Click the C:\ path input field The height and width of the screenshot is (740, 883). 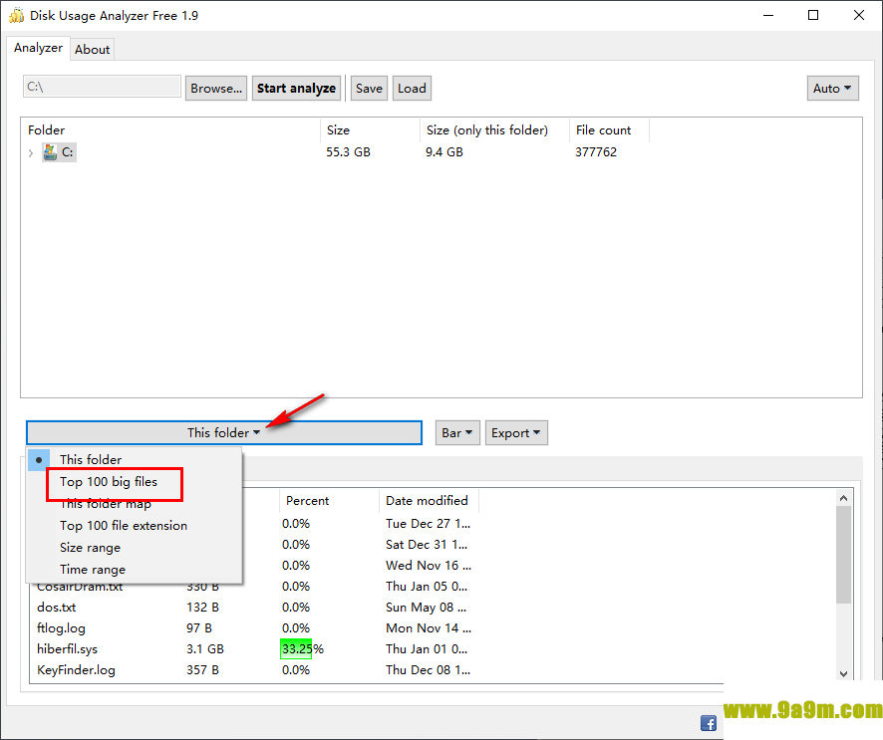[x=102, y=87]
